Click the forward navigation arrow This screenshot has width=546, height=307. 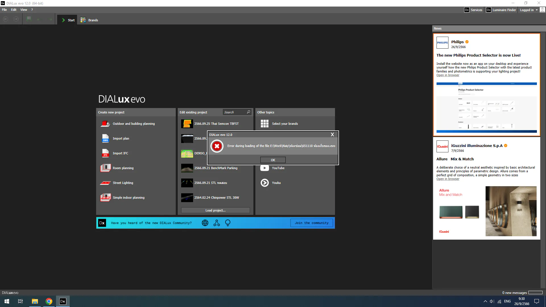tap(16, 19)
